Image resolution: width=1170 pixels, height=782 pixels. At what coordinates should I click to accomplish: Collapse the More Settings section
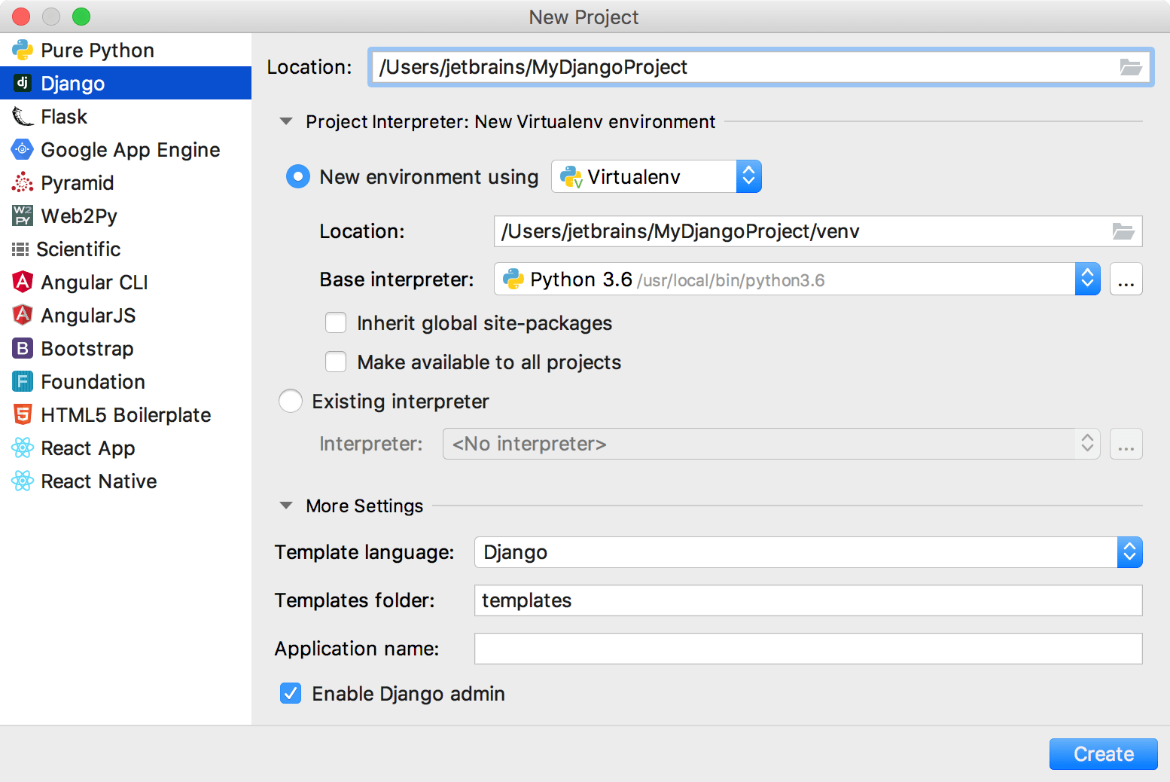coord(286,506)
